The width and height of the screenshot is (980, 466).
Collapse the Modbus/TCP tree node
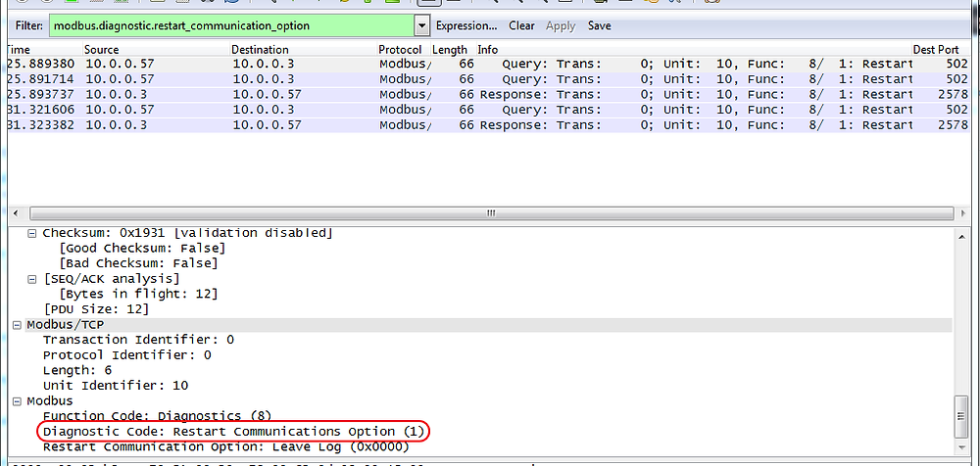click(17, 325)
